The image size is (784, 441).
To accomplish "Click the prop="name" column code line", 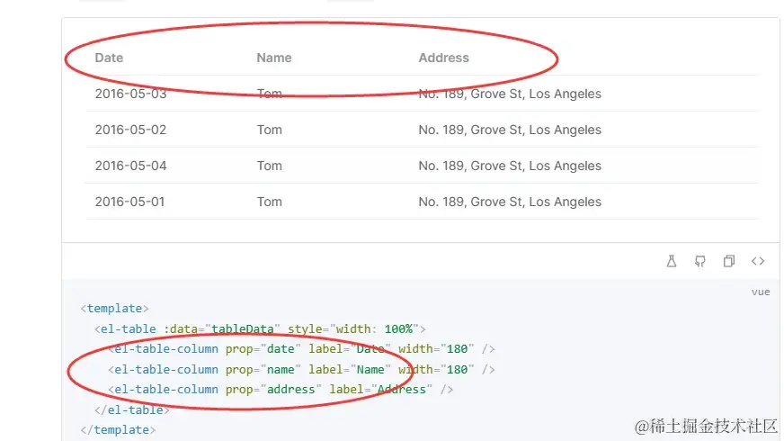I will (301, 369).
